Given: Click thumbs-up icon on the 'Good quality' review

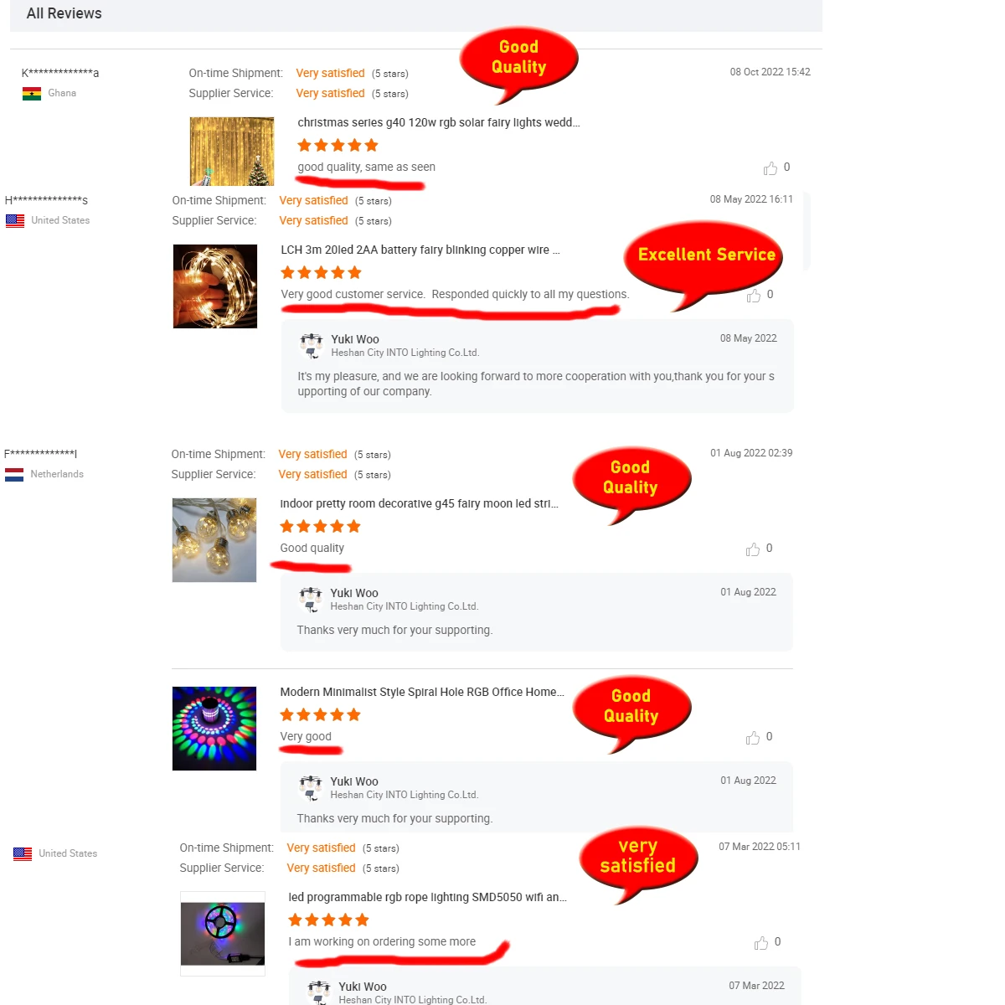Looking at the screenshot, I should point(753,549).
